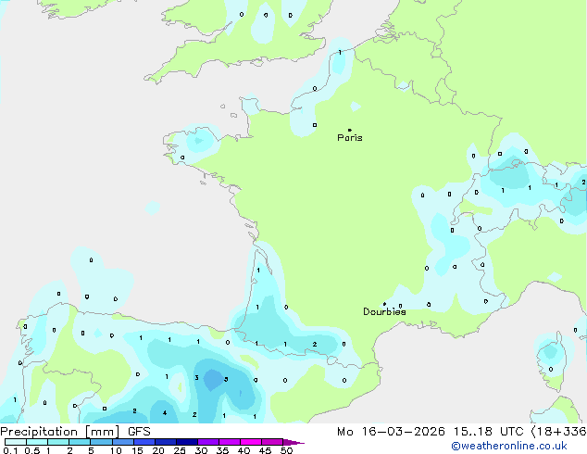This screenshot has height=454, width=587.
Task: Click the Paris location dot marker
Action: pos(350,130)
